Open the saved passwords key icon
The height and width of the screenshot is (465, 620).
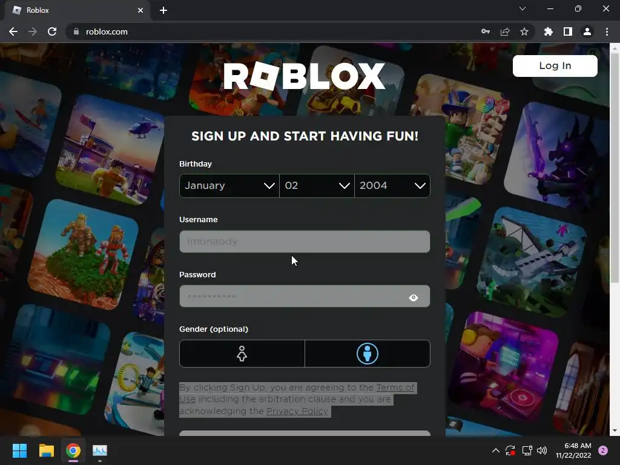pyautogui.click(x=486, y=31)
